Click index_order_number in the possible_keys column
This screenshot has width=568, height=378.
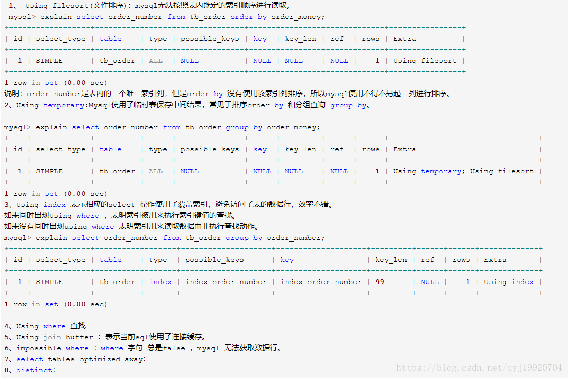[225, 282]
